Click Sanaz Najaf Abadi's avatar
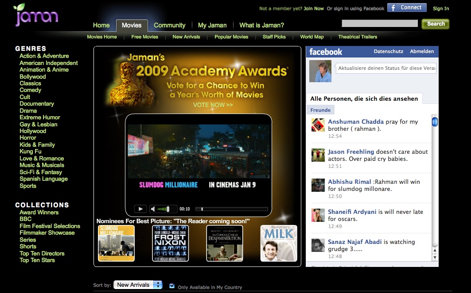The image size is (471, 293). point(318,245)
